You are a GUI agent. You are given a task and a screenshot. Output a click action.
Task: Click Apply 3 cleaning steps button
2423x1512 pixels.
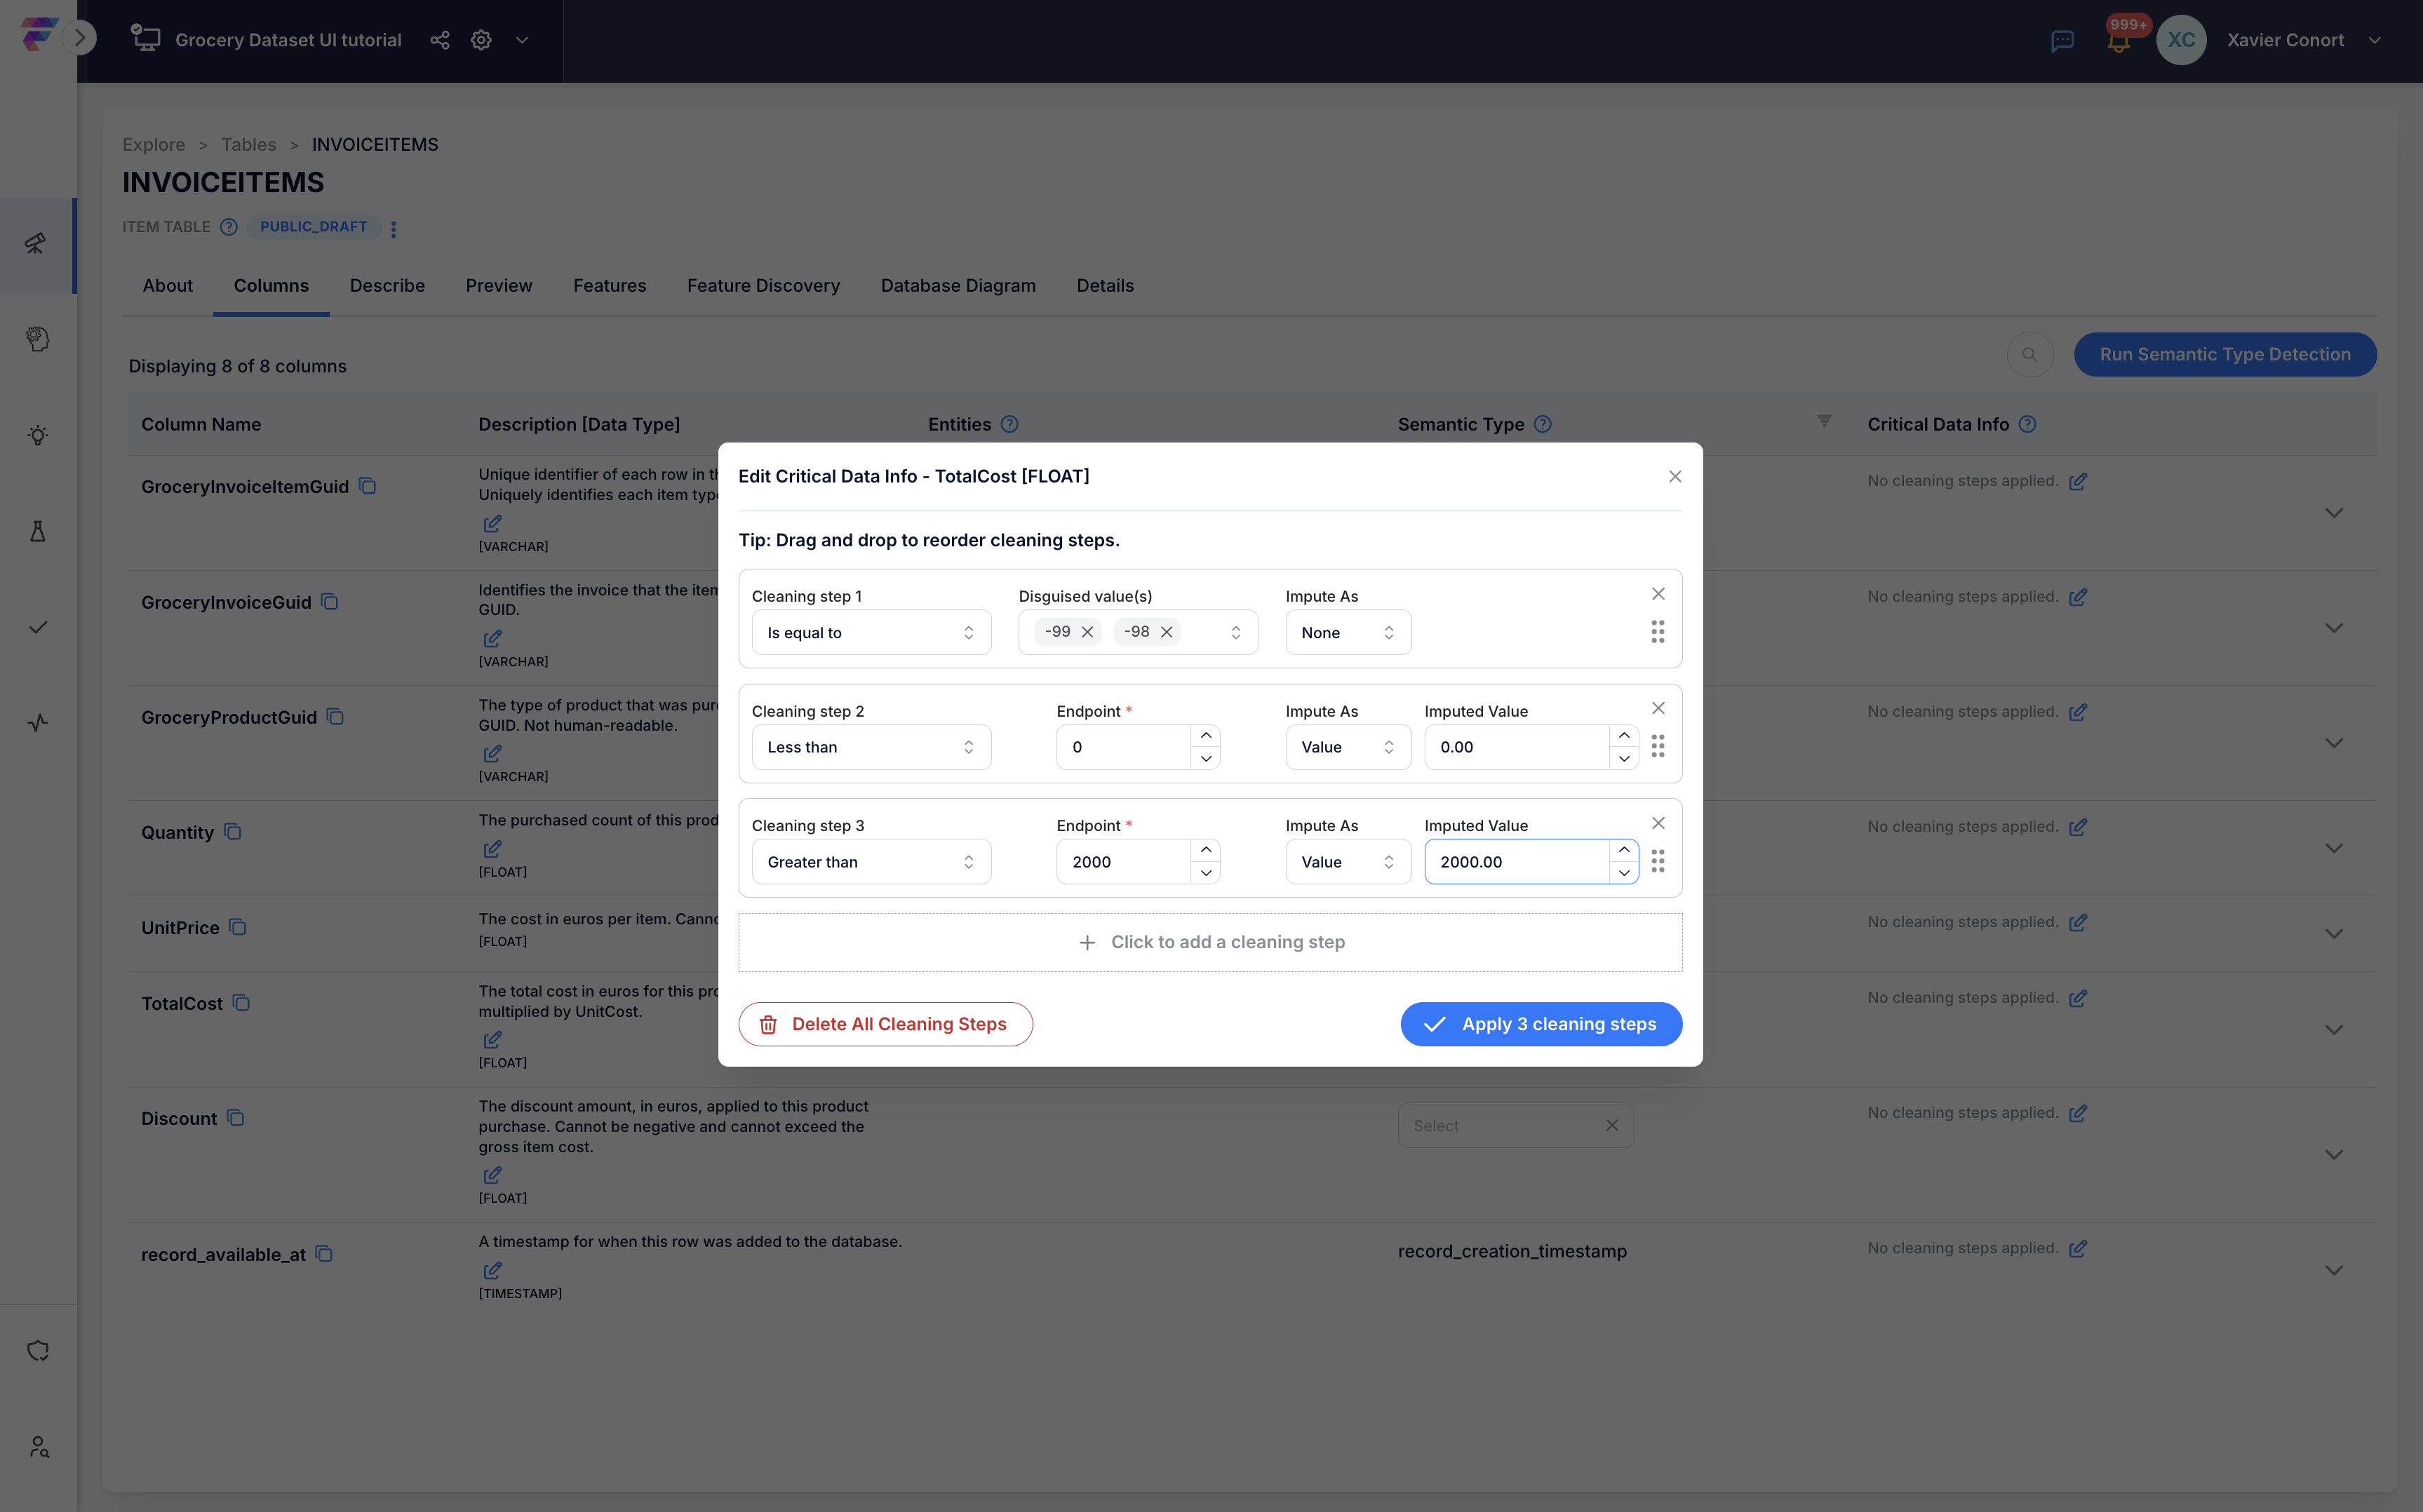(1541, 1024)
